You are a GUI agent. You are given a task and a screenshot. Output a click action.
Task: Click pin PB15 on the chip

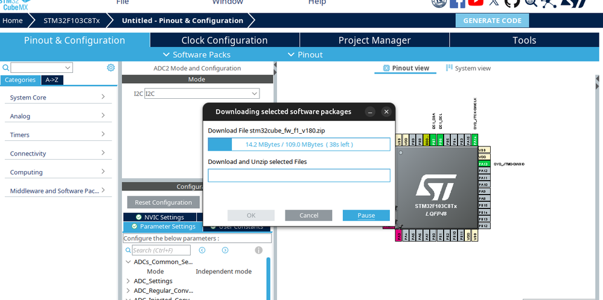click(485, 205)
